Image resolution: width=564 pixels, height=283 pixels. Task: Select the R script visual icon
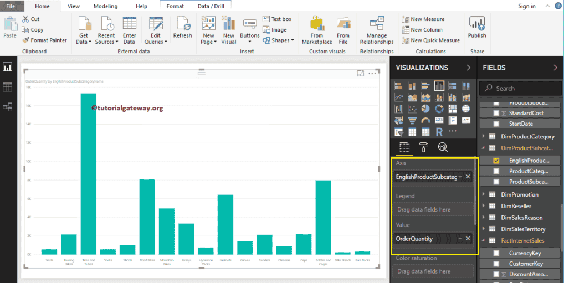click(439, 132)
